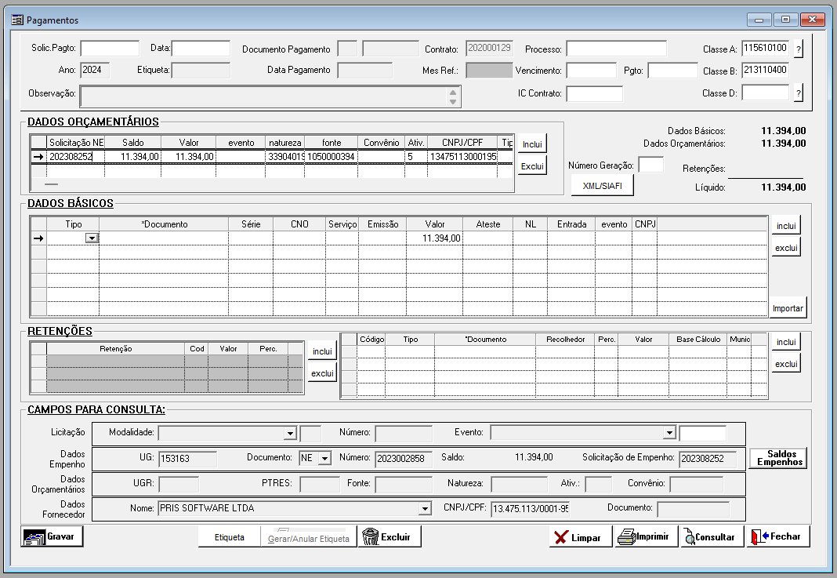The image size is (837, 578).
Task: Open the Tipo dropdown in Dados Básicos
Action: coord(92,238)
